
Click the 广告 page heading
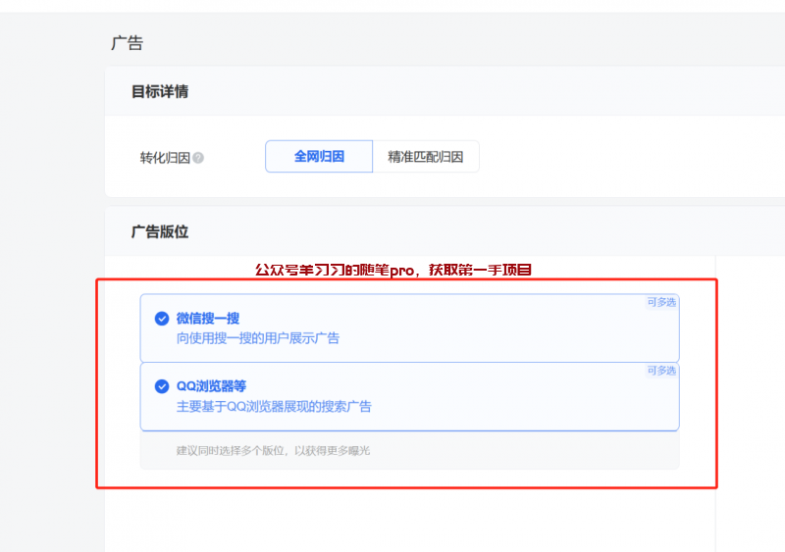(127, 42)
